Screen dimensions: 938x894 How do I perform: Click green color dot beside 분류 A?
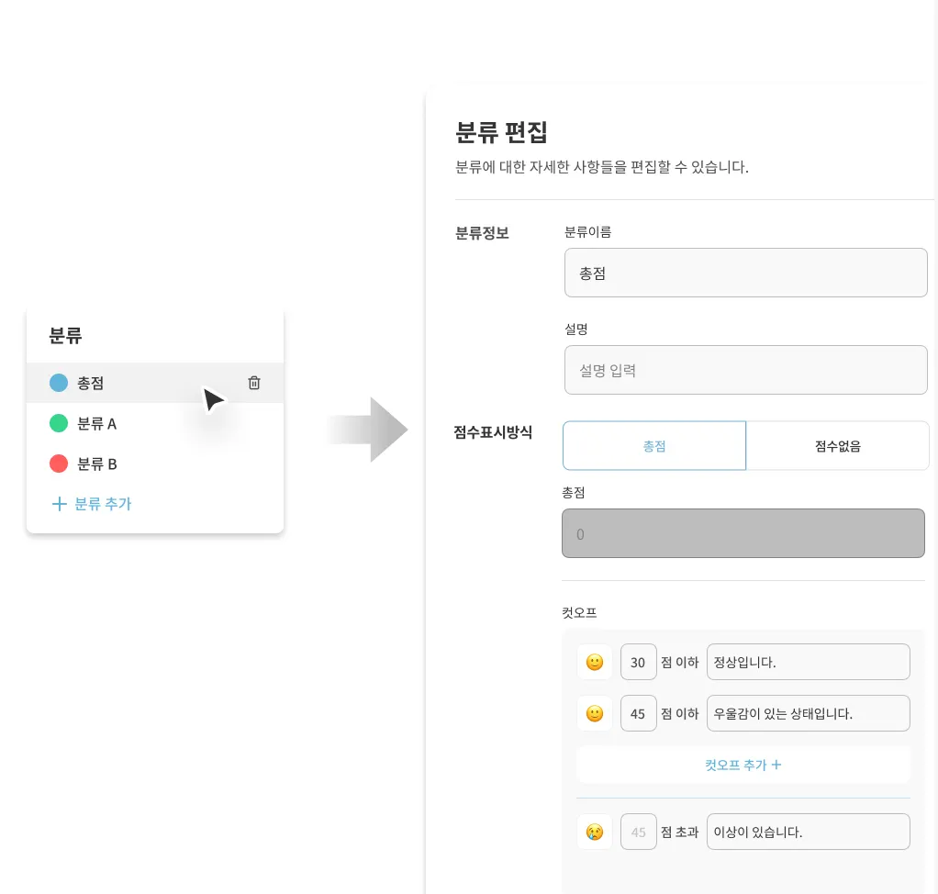click(x=59, y=423)
